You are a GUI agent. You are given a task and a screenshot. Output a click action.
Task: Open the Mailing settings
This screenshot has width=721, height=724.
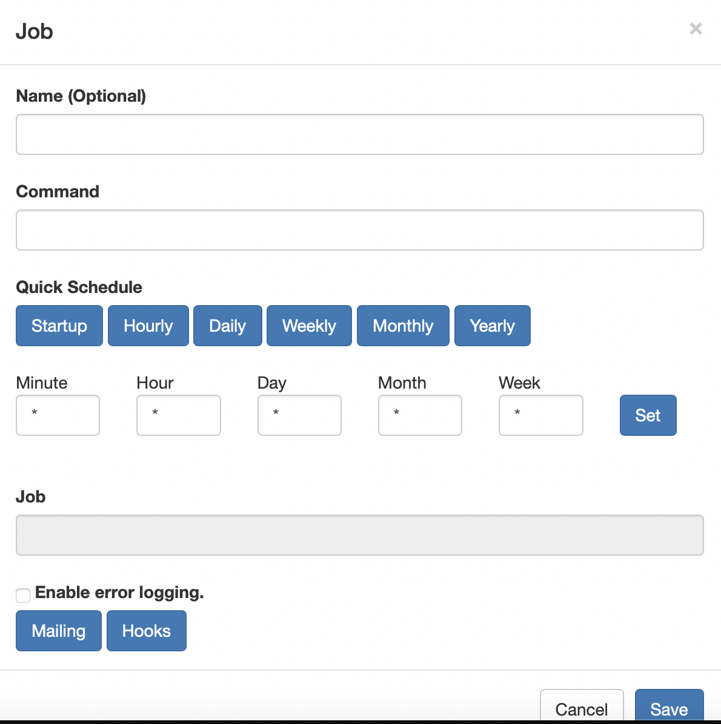(x=58, y=630)
